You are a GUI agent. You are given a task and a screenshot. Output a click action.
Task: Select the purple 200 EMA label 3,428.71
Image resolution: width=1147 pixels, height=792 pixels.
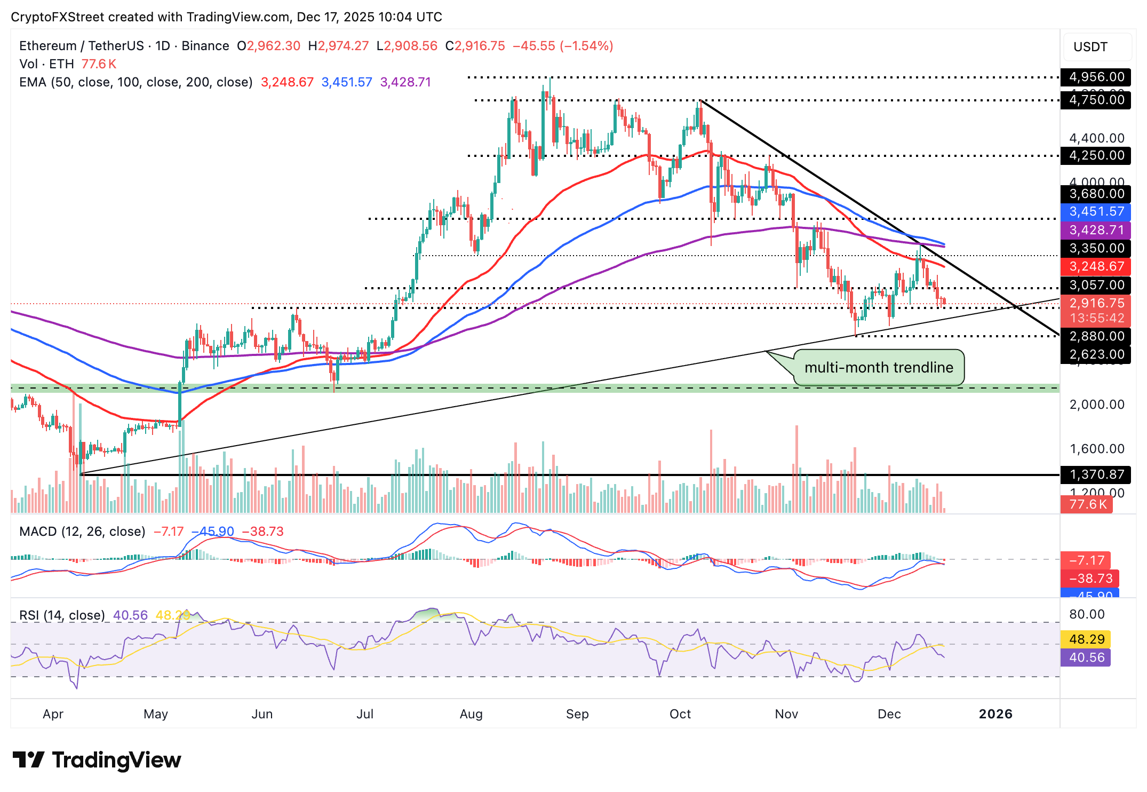(x=1096, y=231)
